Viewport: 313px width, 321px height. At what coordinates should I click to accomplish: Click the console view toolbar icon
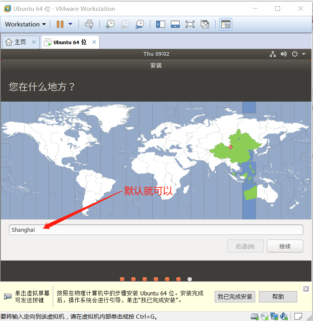226,24
